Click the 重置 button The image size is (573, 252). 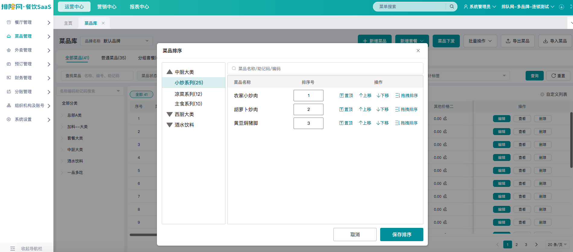point(558,76)
